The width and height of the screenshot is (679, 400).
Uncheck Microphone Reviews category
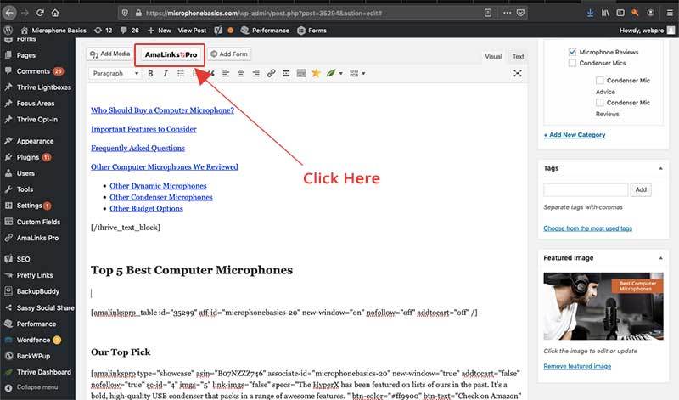[572, 52]
